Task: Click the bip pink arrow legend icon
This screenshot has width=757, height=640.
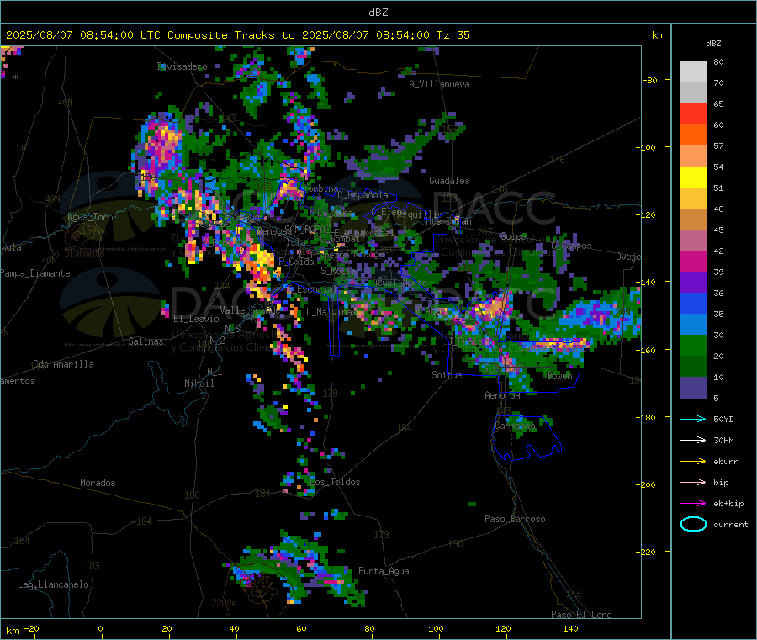Action: point(693,482)
